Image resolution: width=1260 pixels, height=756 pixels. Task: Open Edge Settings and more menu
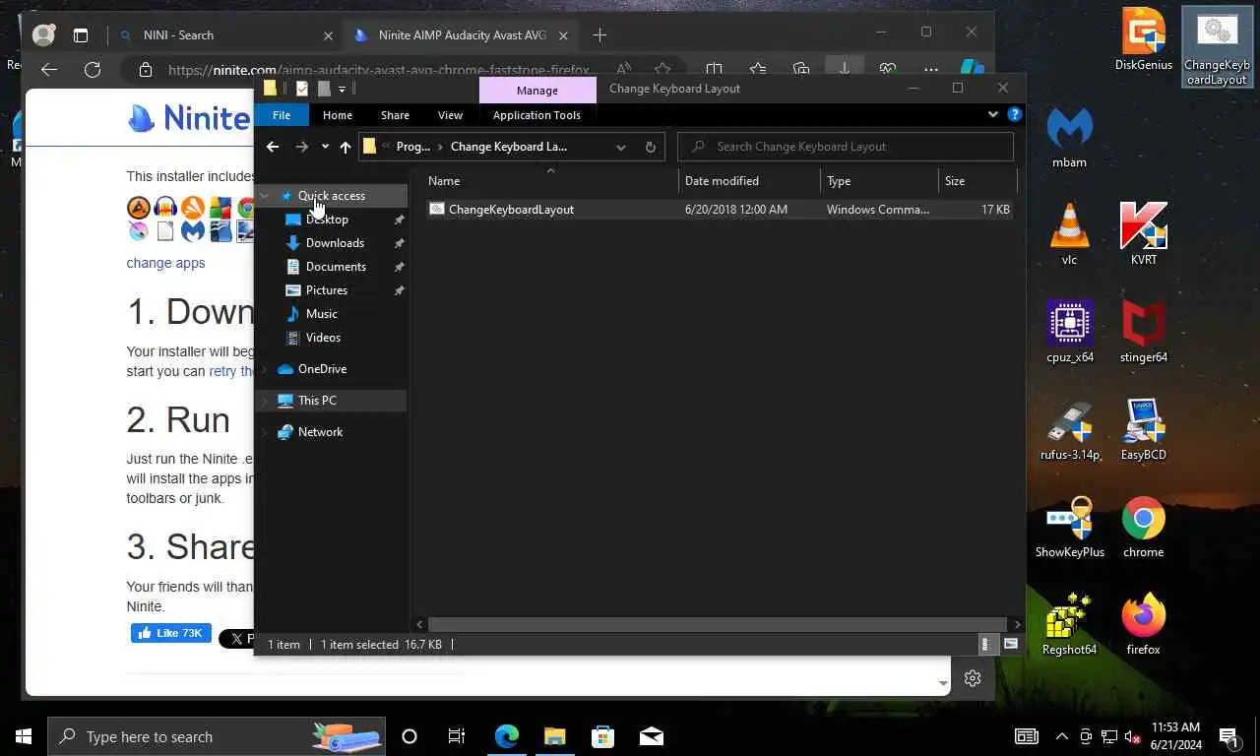931,70
